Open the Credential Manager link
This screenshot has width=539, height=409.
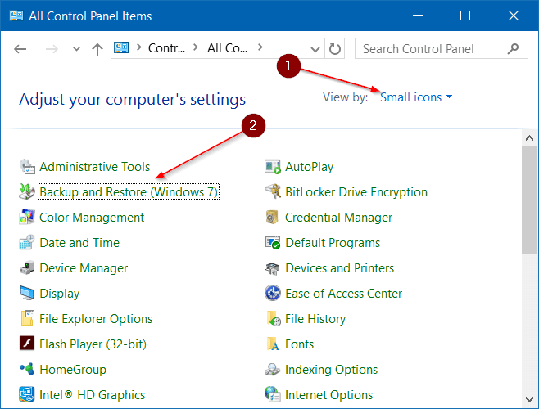coord(338,218)
